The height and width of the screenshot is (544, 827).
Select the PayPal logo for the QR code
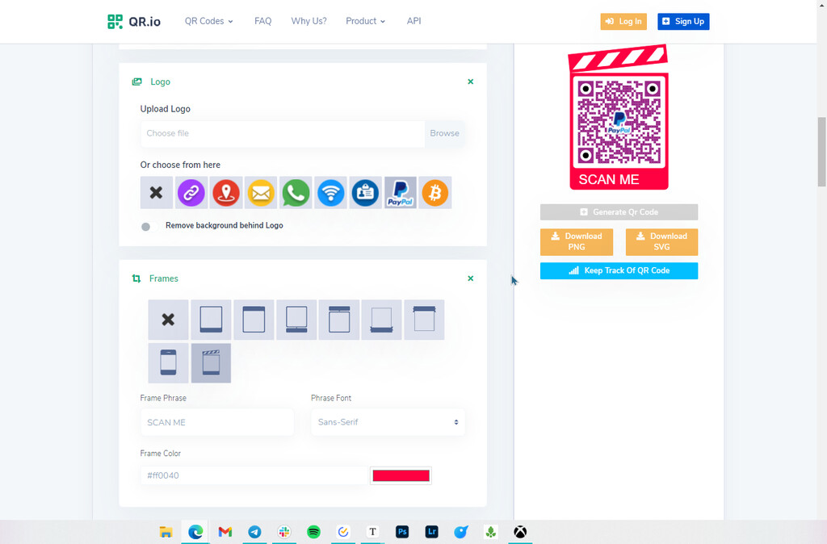click(x=400, y=193)
